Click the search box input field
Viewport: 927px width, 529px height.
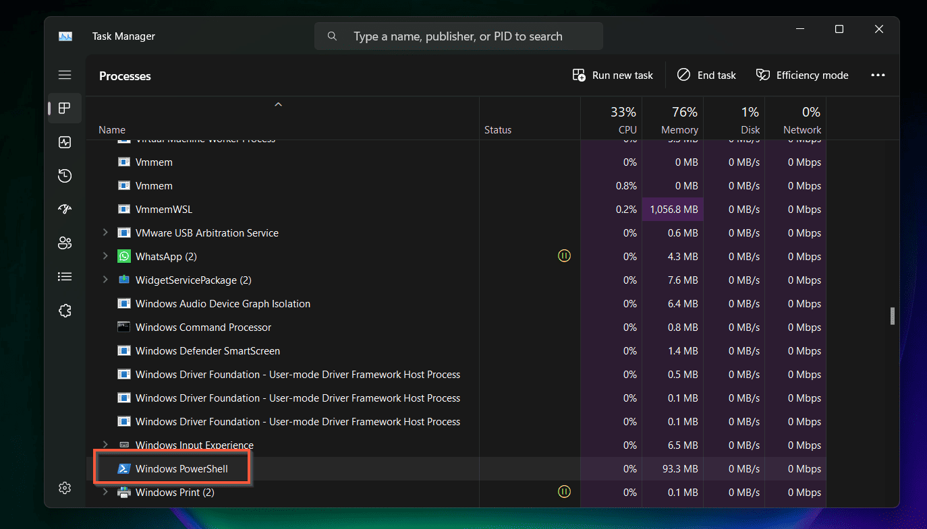(459, 36)
